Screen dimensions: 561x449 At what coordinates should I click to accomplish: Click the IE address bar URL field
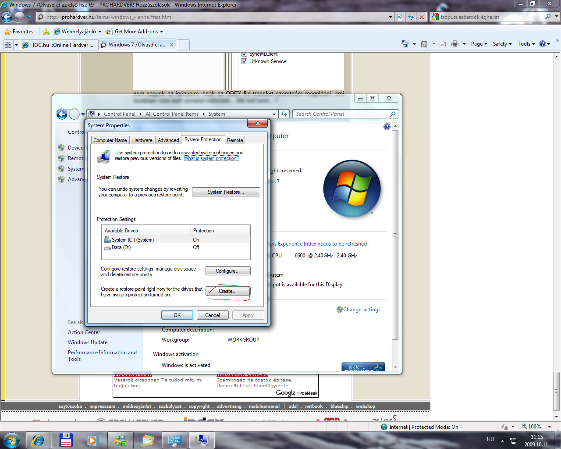point(210,17)
